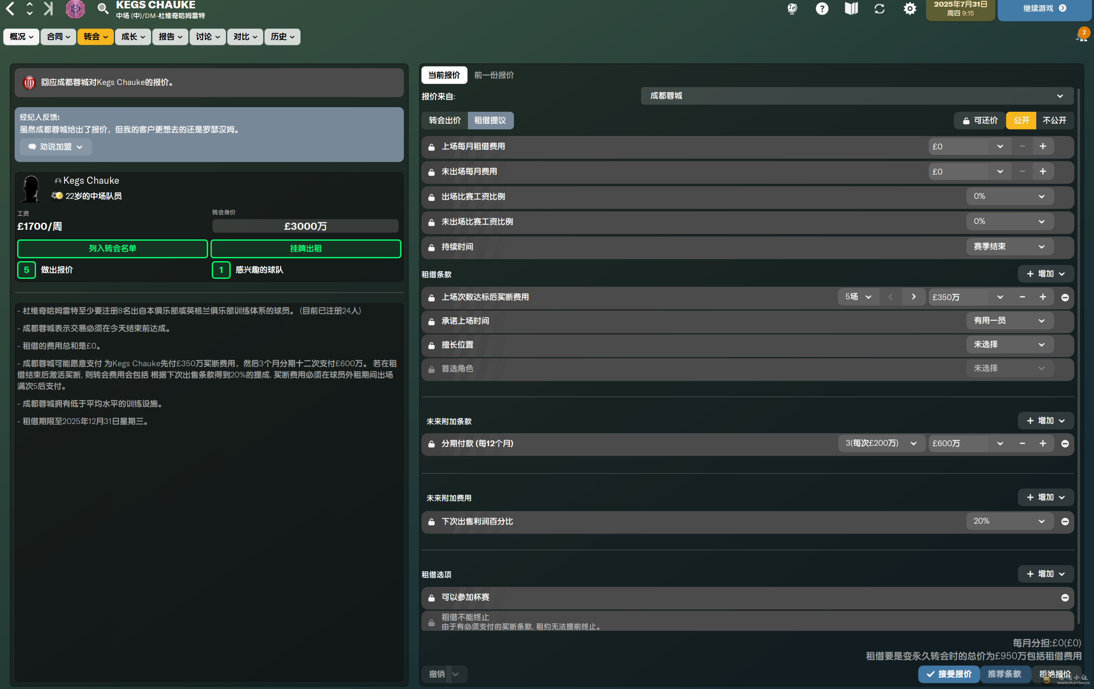Switch to the 前一份报价 tab

click(x=494, y=75)
